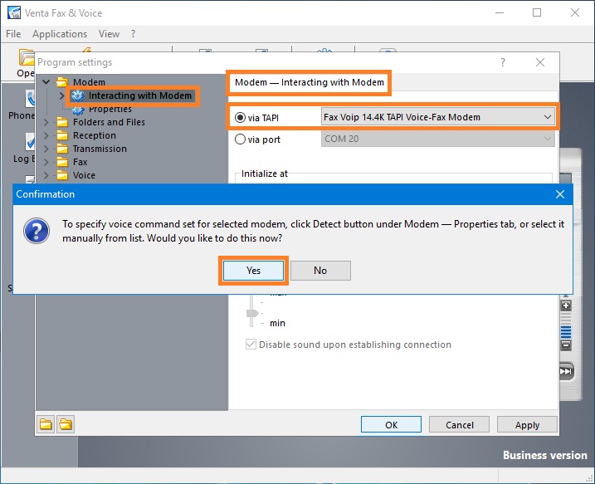The image size is (595, 484).
Task: Collapse the Modem tree node
Action: pos(46,81)
